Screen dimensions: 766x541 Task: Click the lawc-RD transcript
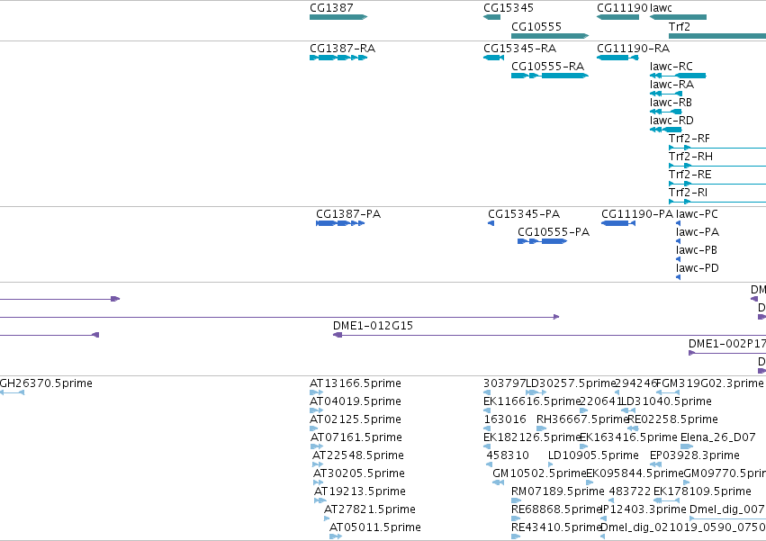pos(666,130)
